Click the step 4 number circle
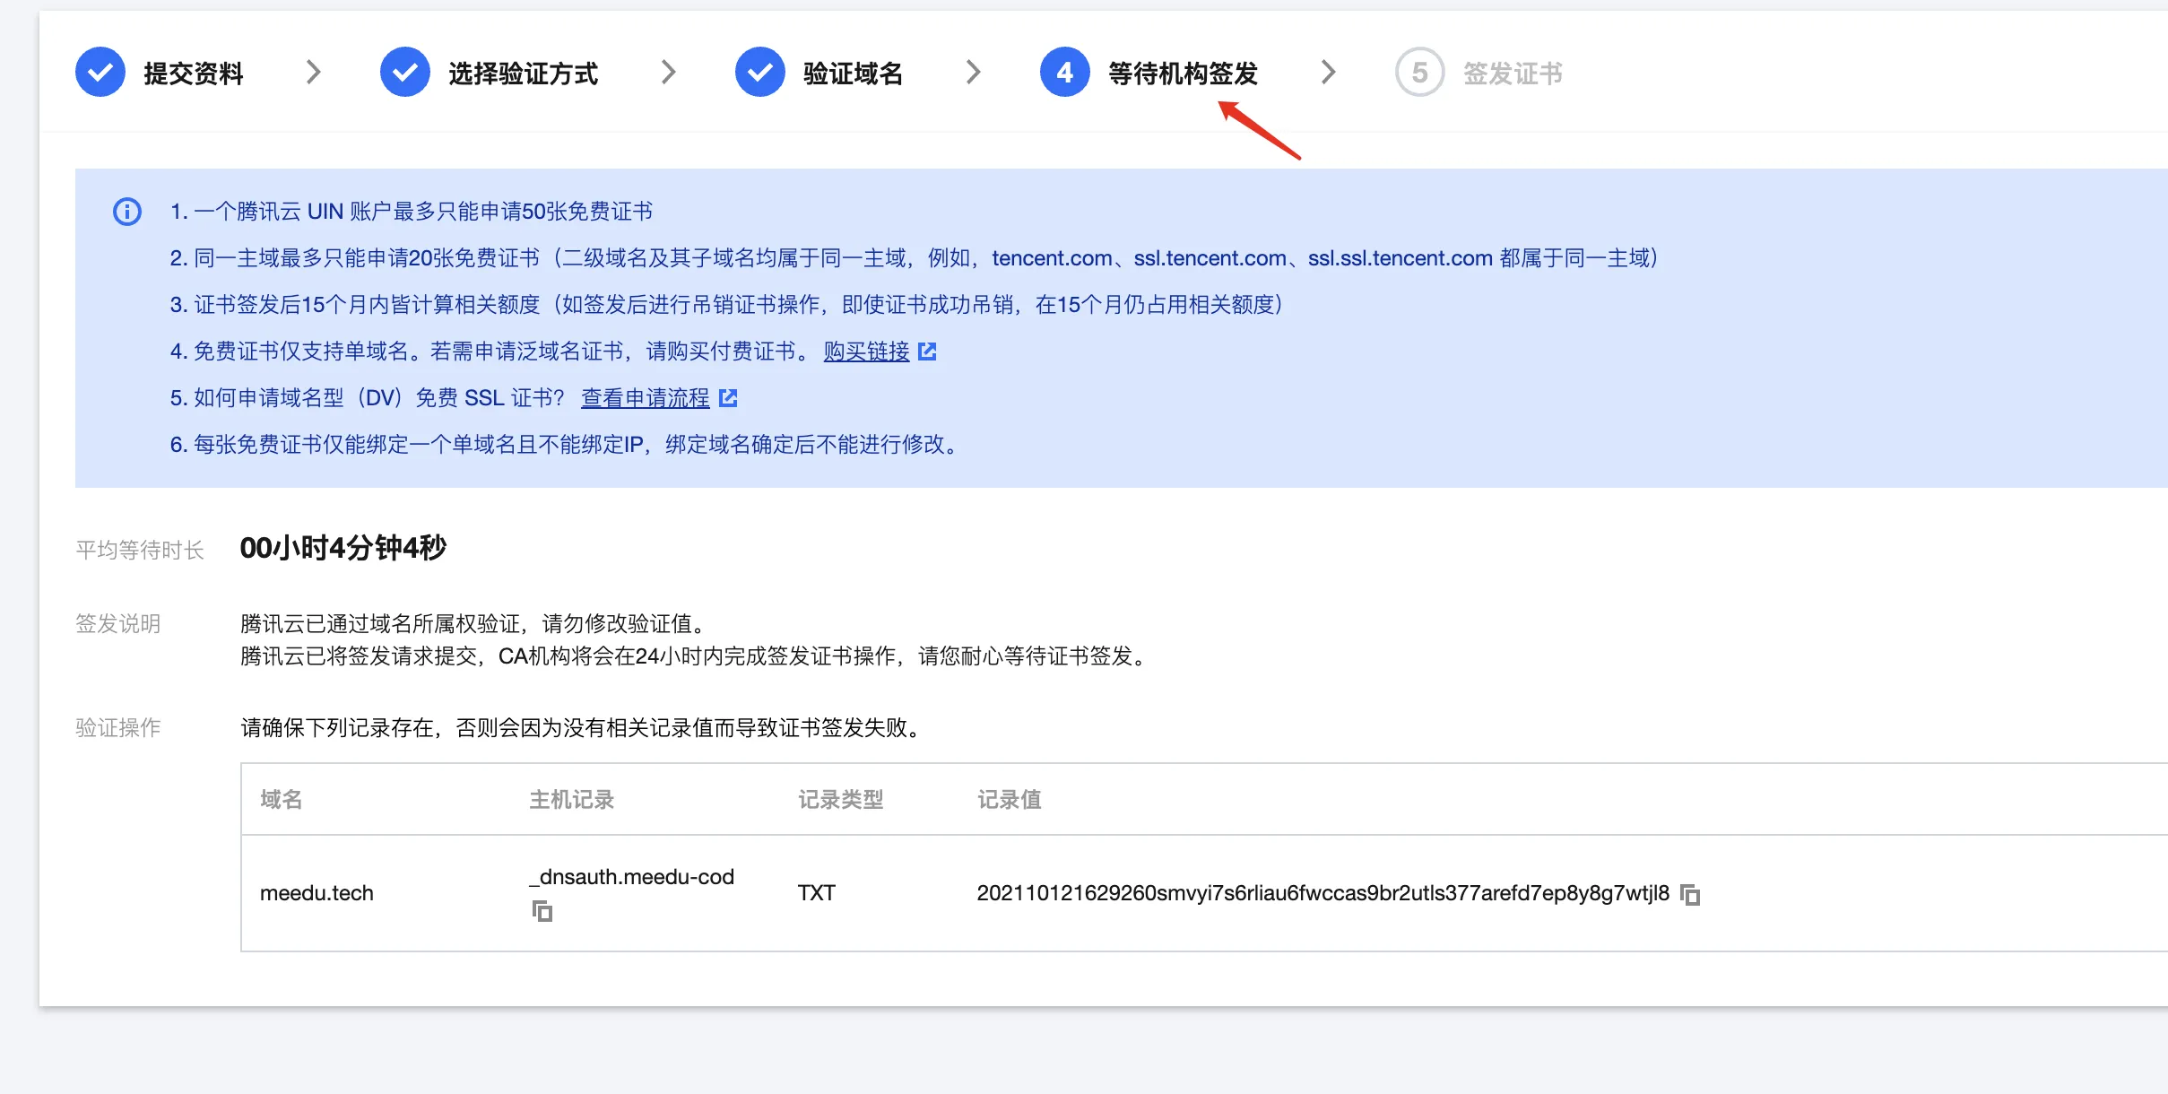2168x1094 pixels. [1065, 73]
